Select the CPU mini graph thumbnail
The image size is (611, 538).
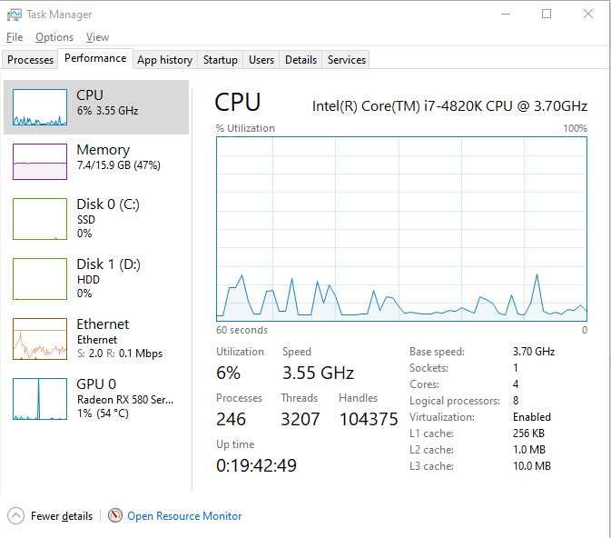40,107
